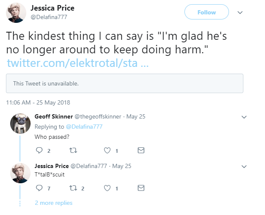The width and height of the screenshot is (265, 215).
Task: Open Geoff Skinner's profile name link
Action: [x=53, y=116]
